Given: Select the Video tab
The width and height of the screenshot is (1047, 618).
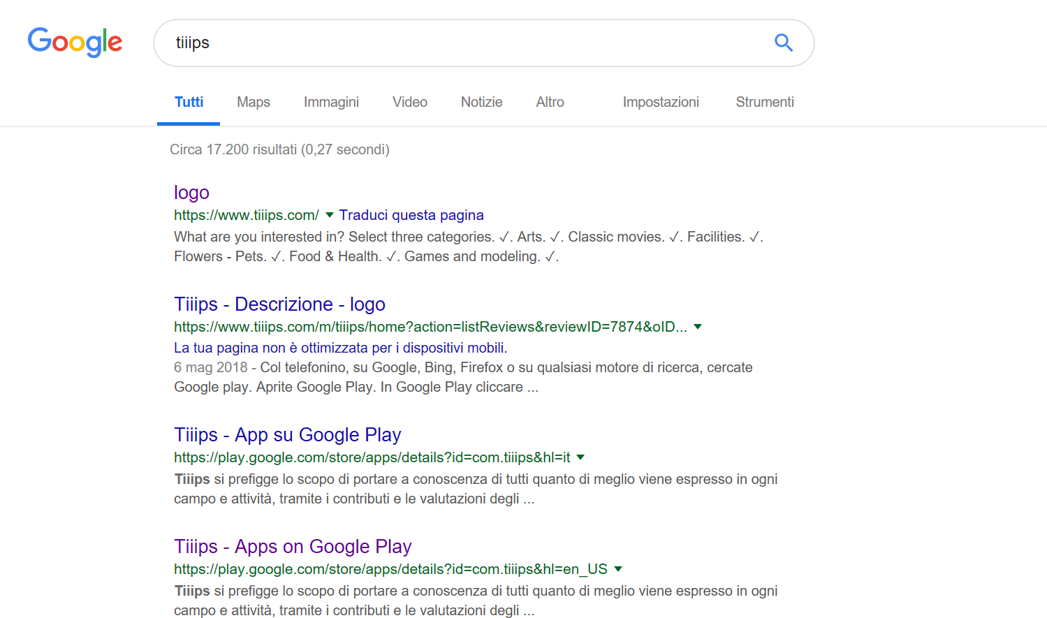Looking at the screenshot, I should 409,102.
